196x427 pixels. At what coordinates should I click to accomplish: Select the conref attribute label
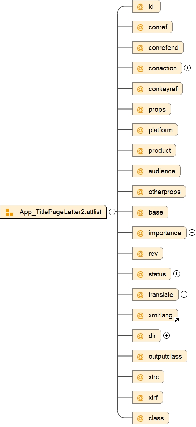pos(158,27)
